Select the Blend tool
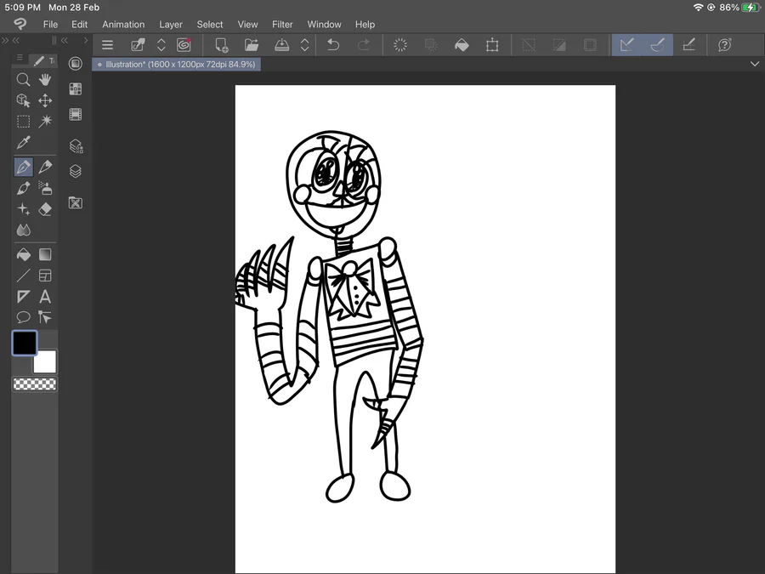The height and width of the screenshot is (574, 765). pyautogui.click(x=23, y=230)
